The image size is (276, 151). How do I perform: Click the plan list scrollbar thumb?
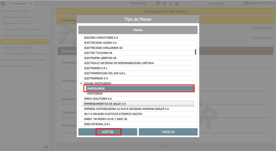[195, 52]
